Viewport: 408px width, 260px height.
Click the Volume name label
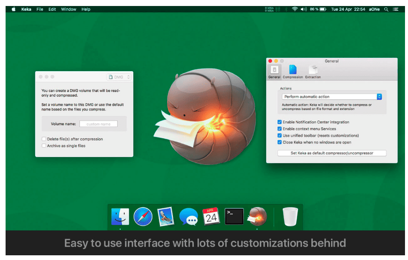(64, 124)
